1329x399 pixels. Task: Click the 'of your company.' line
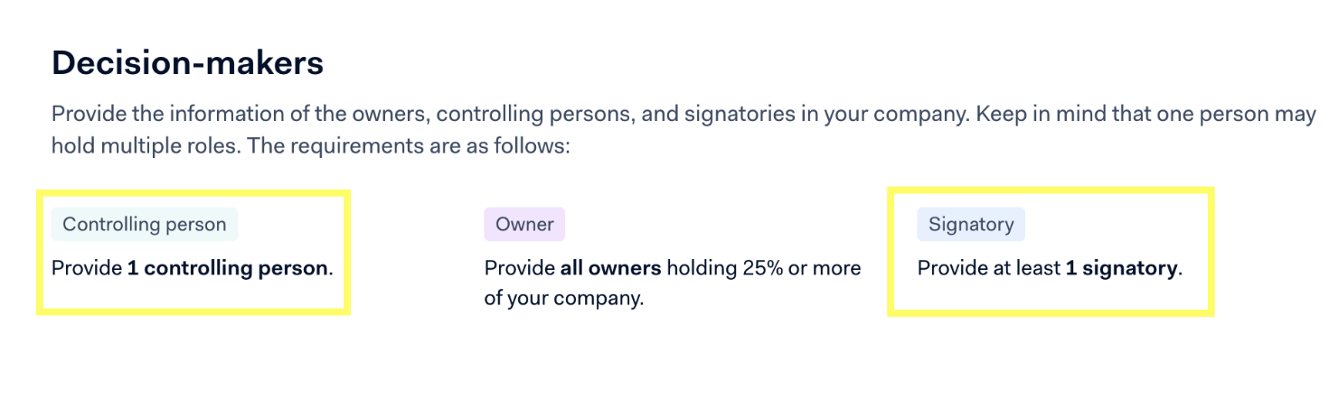[564, 299]
